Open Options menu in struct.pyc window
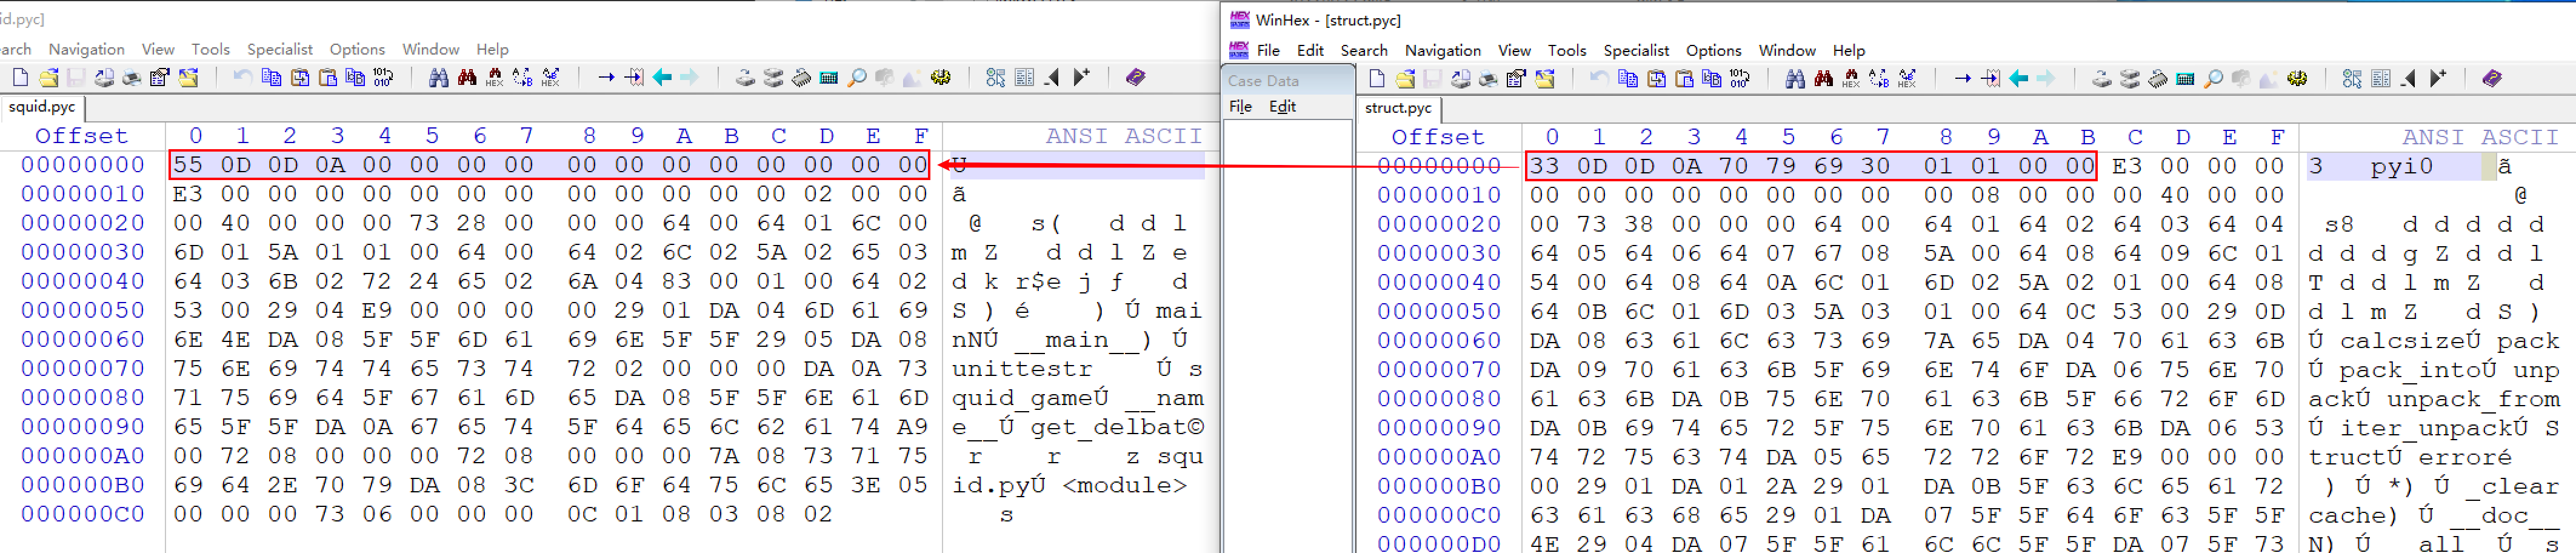This screenshot has width=2576, height=553. click(x=1713, y=50)
